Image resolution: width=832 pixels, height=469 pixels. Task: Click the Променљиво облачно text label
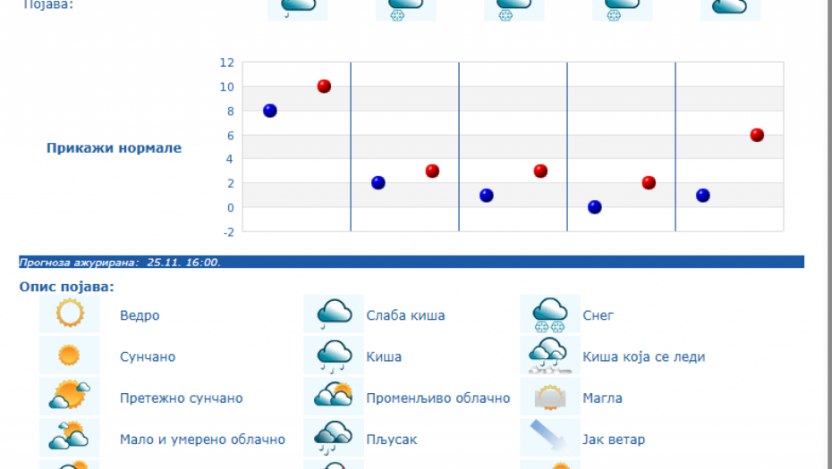pyautogui.click(x=437, y=398)
